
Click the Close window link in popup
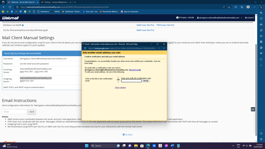[120, 87]
